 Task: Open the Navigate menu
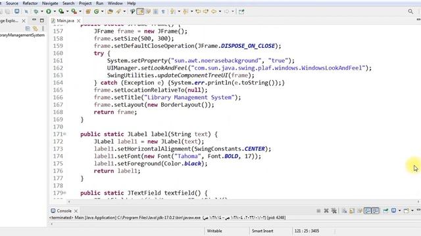coord(50,3)
